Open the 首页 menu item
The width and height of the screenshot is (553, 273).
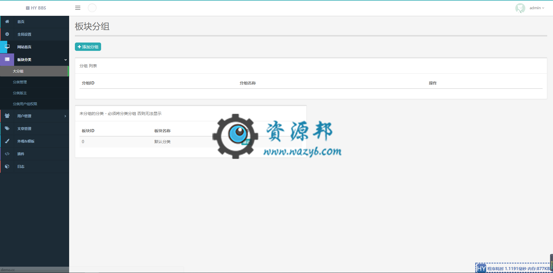coord(35,22)
